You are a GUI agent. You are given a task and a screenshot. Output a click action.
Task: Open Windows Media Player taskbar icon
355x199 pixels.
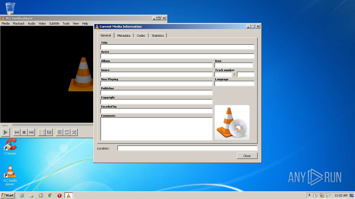41,195
